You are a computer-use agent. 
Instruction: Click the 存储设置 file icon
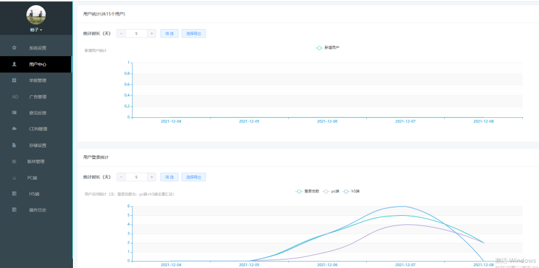(x=14, y=145)
